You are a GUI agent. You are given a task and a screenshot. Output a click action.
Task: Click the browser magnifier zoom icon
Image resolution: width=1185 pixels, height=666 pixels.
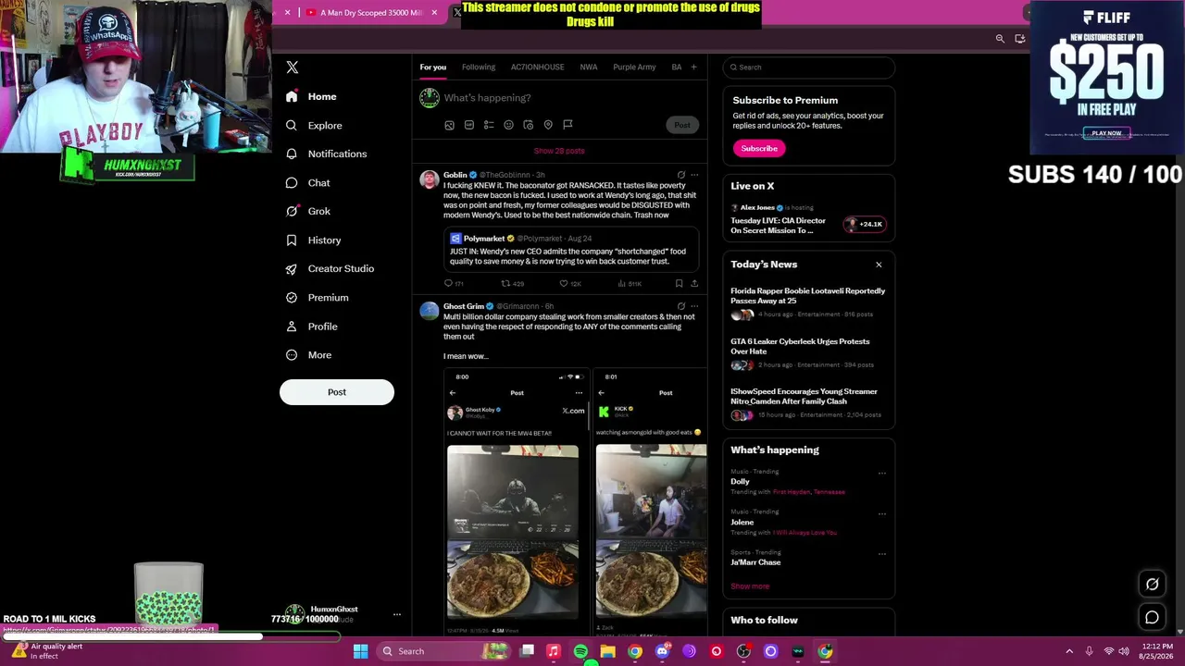click(x=1000, y=39)
